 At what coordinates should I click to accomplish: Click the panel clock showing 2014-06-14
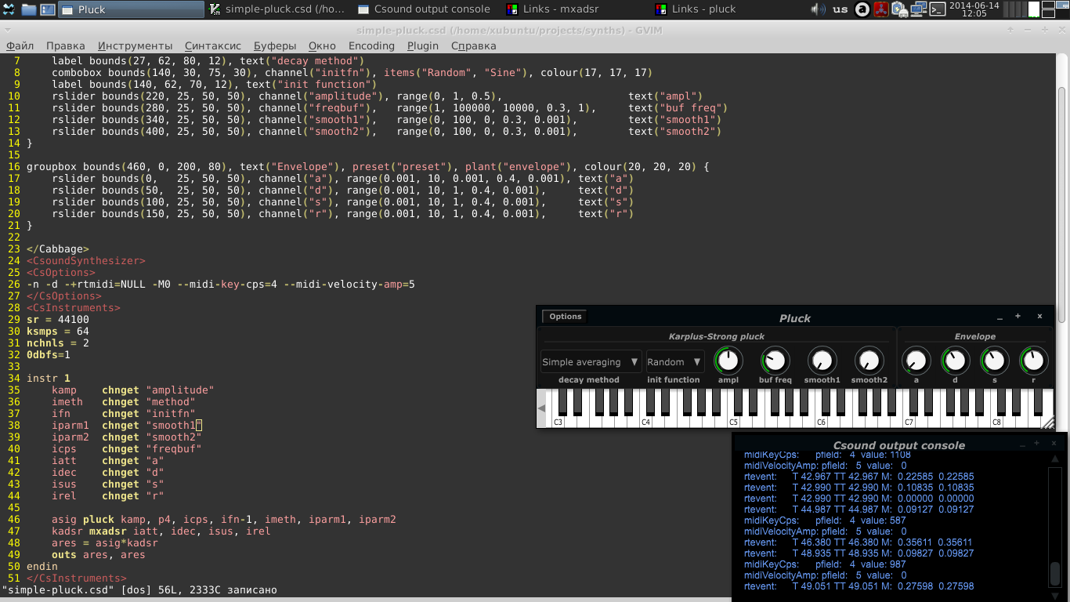pyautogui.click(x=974, y=9)
